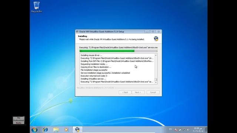
Task: Click the Show desktop strip at the taskbar end
Action: pyautogui.click(x=206, y=130)
